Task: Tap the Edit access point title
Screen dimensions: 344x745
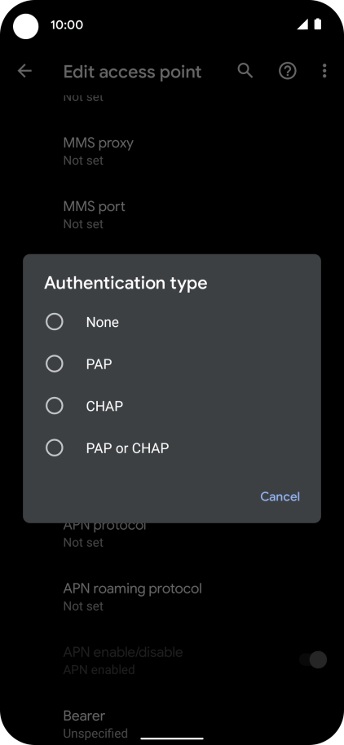Action: (x=133, y=72)
